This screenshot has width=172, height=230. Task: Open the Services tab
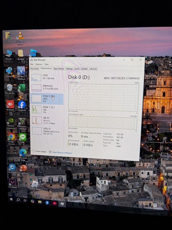93,69
